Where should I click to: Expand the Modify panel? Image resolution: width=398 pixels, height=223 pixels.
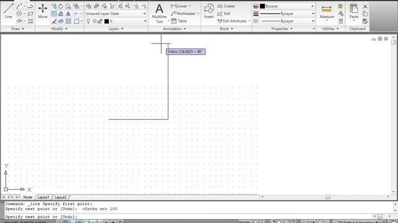tap(59, 29)
